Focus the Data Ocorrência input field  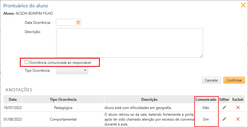pos(66,22)
